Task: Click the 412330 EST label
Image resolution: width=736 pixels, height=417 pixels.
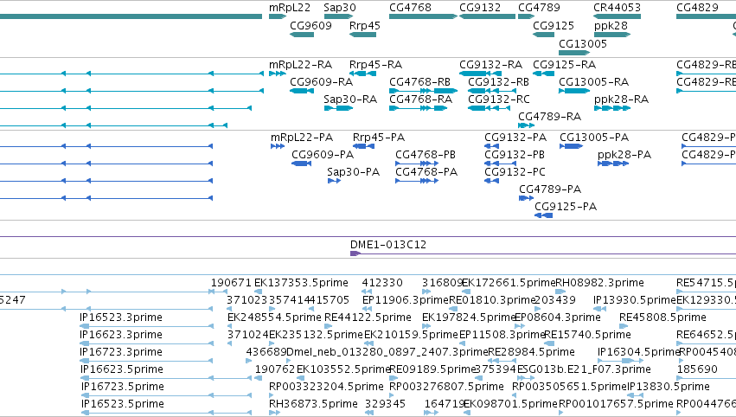Action: (x=382, y=283)
